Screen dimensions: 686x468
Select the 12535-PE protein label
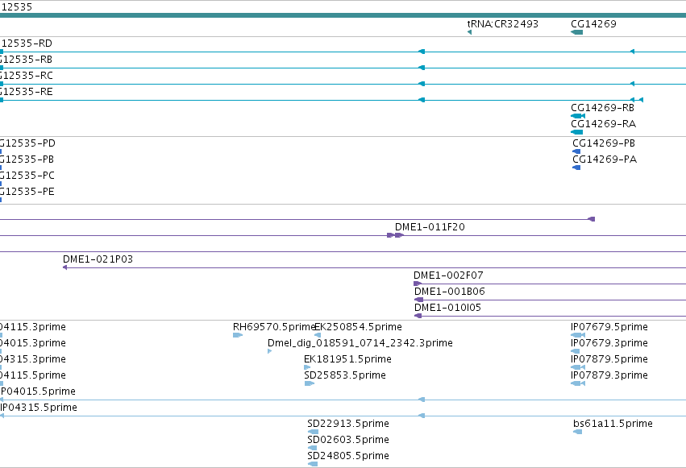(x=27, y=192)
